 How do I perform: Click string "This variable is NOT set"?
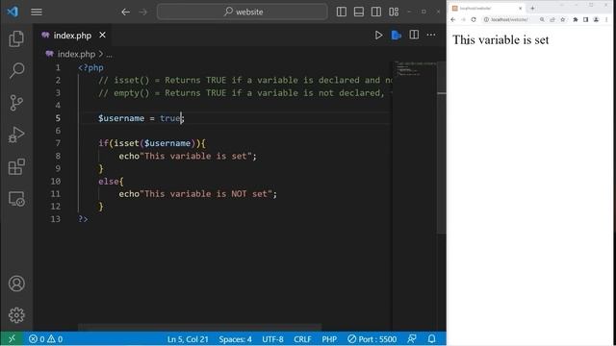tap(206, 194)
